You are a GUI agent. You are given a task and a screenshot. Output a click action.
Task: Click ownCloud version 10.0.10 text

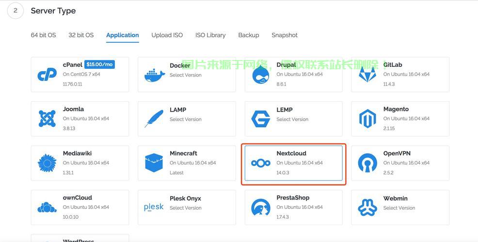tap(71, 217)
